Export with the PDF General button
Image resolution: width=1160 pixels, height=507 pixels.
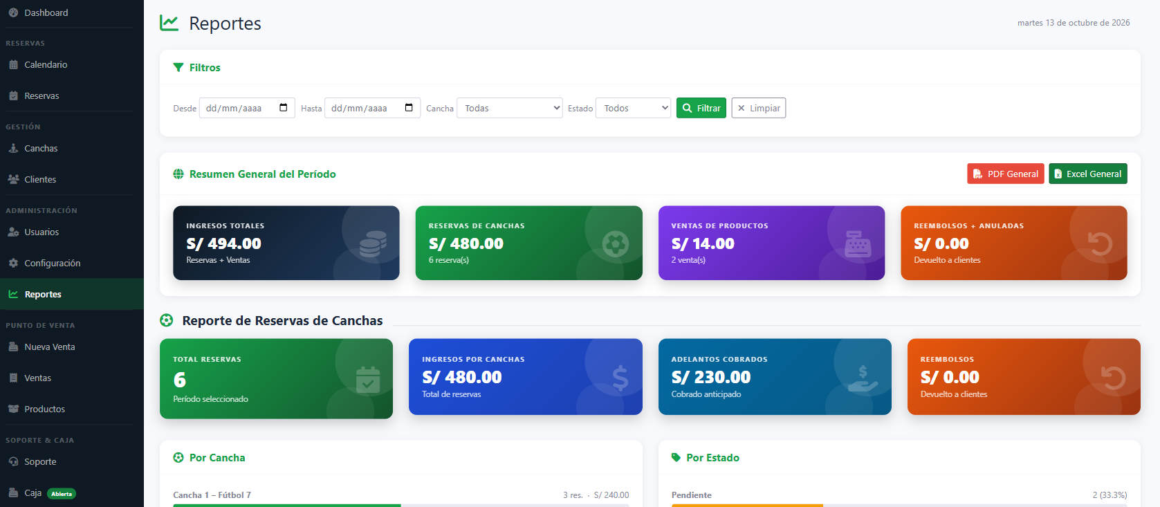coord(1006,174)
